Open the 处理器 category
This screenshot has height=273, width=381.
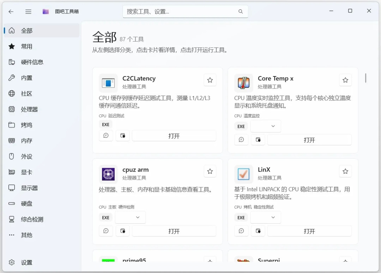(42, 109)
